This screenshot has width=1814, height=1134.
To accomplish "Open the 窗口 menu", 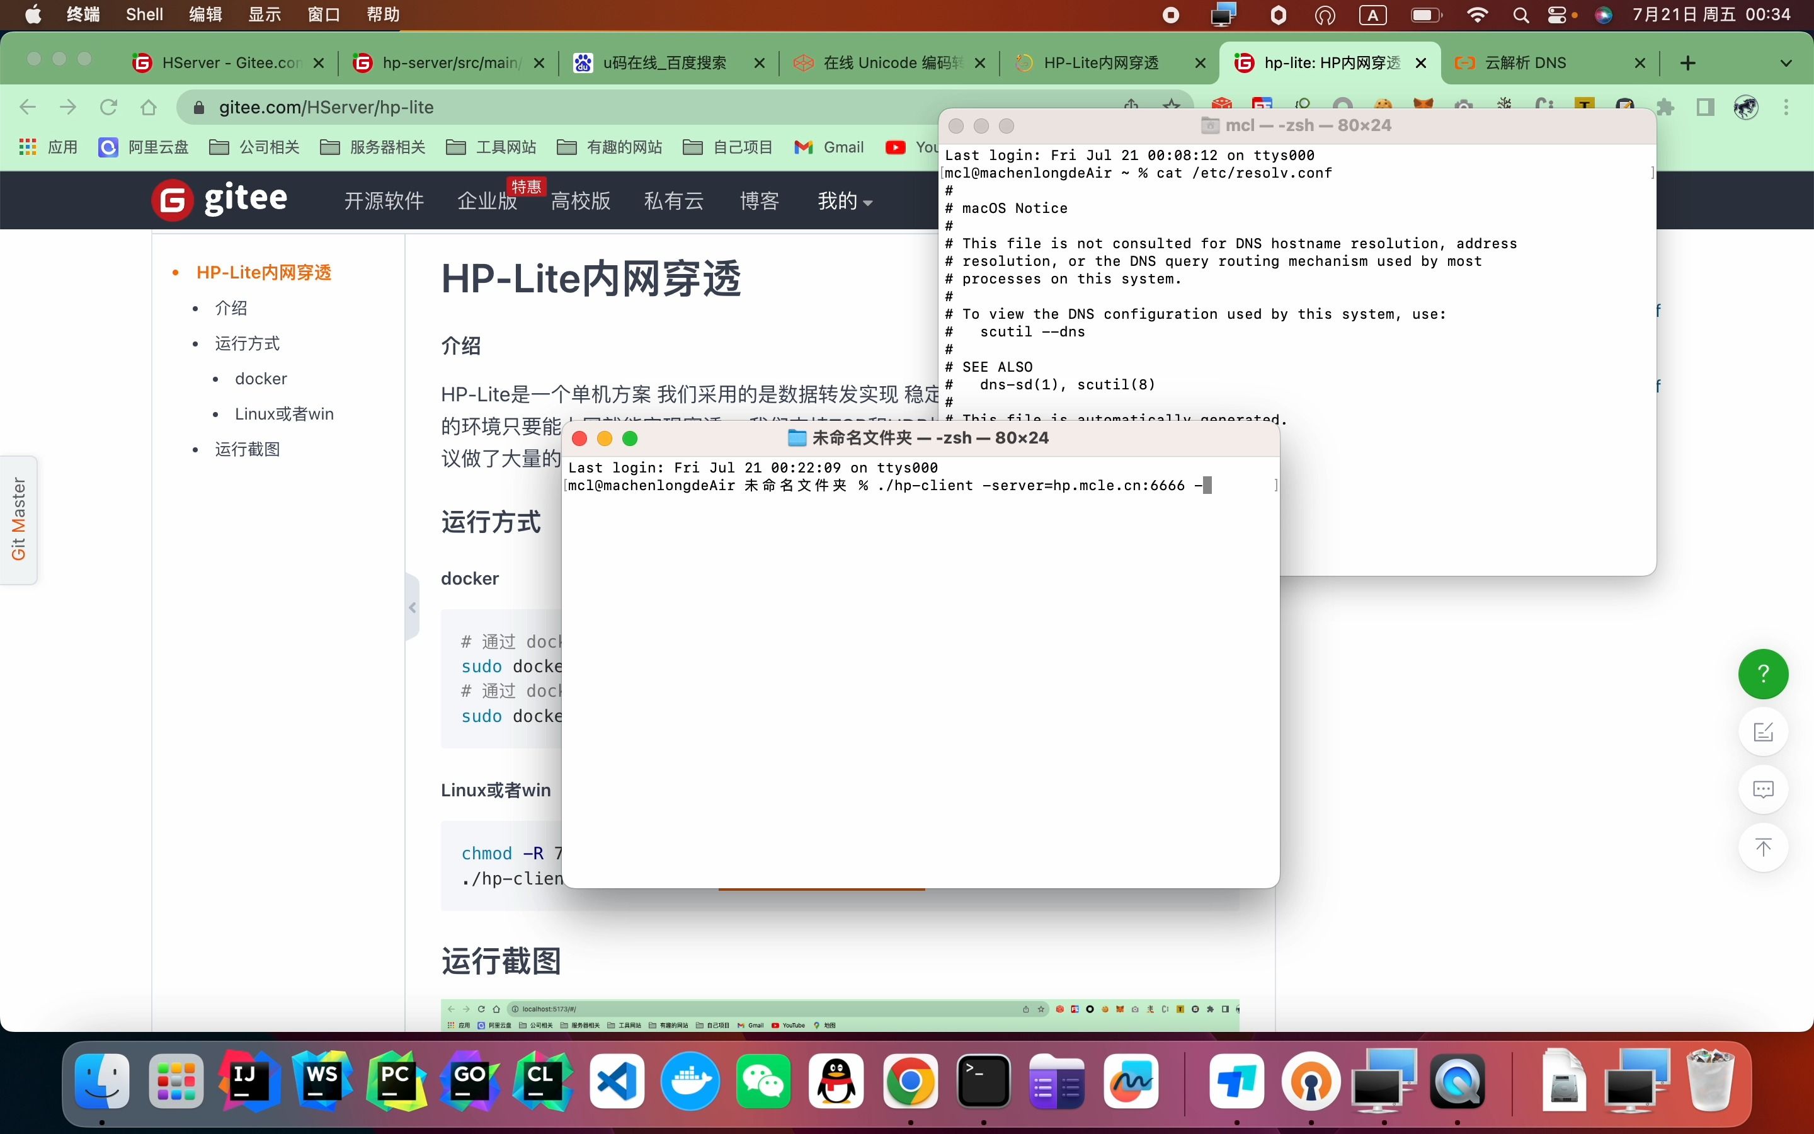I will 324,15.
